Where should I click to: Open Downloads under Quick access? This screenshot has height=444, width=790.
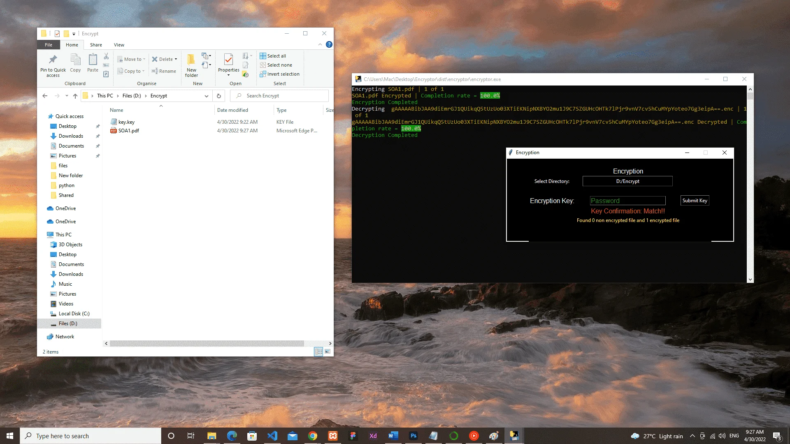(71, 136)
